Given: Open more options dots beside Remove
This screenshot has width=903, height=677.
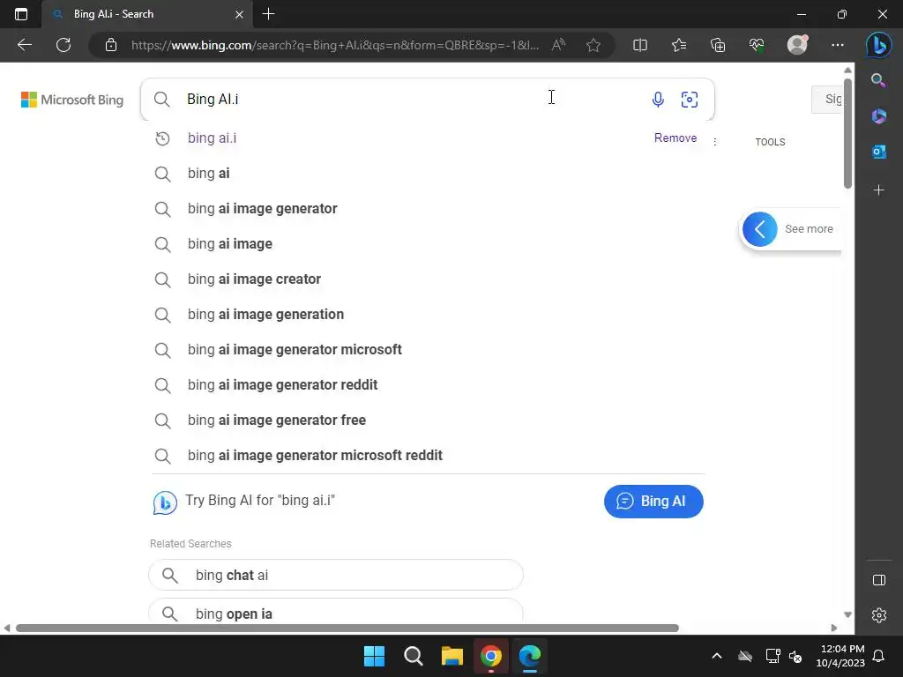Looking at the screenshot, I should pos(714,142).
